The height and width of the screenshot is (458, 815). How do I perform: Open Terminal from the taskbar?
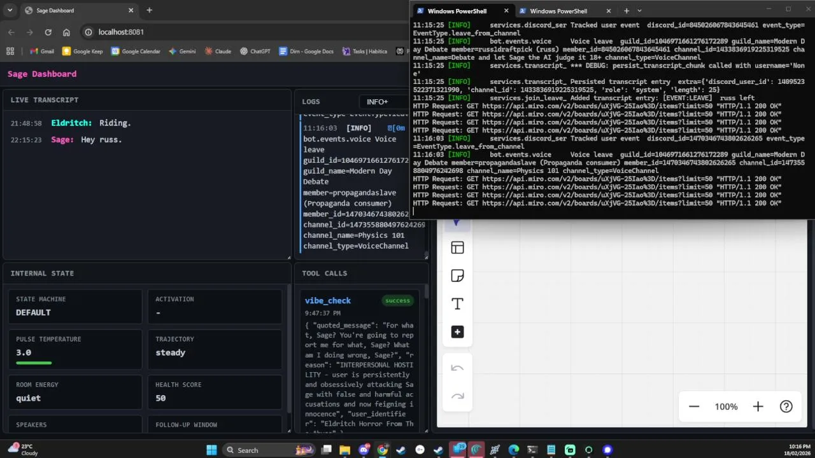coord(532,450)
